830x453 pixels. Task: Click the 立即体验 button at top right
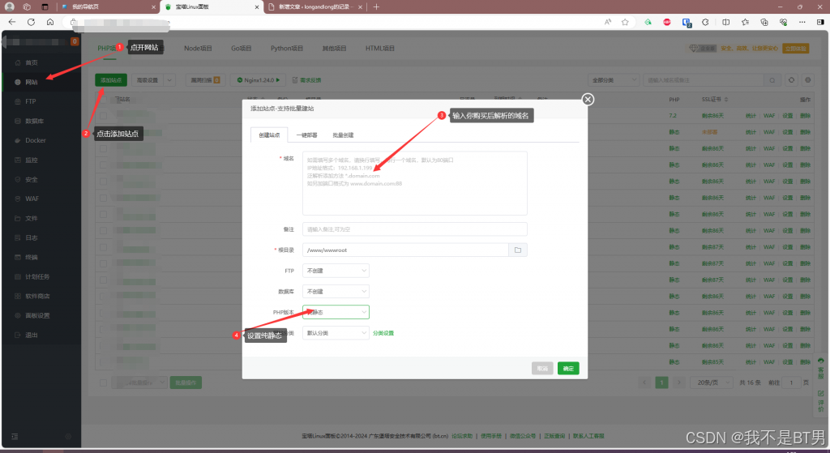796,48
